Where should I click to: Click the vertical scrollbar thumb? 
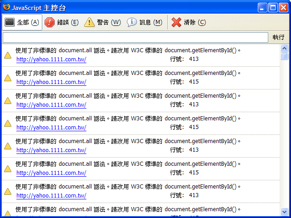point(284,56)
